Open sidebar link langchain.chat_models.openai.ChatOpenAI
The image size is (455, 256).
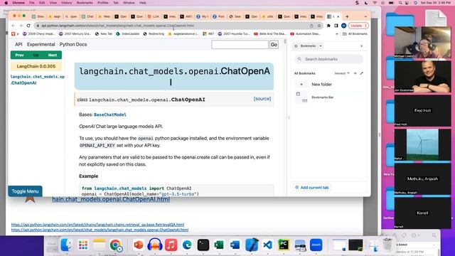(38, 80)
